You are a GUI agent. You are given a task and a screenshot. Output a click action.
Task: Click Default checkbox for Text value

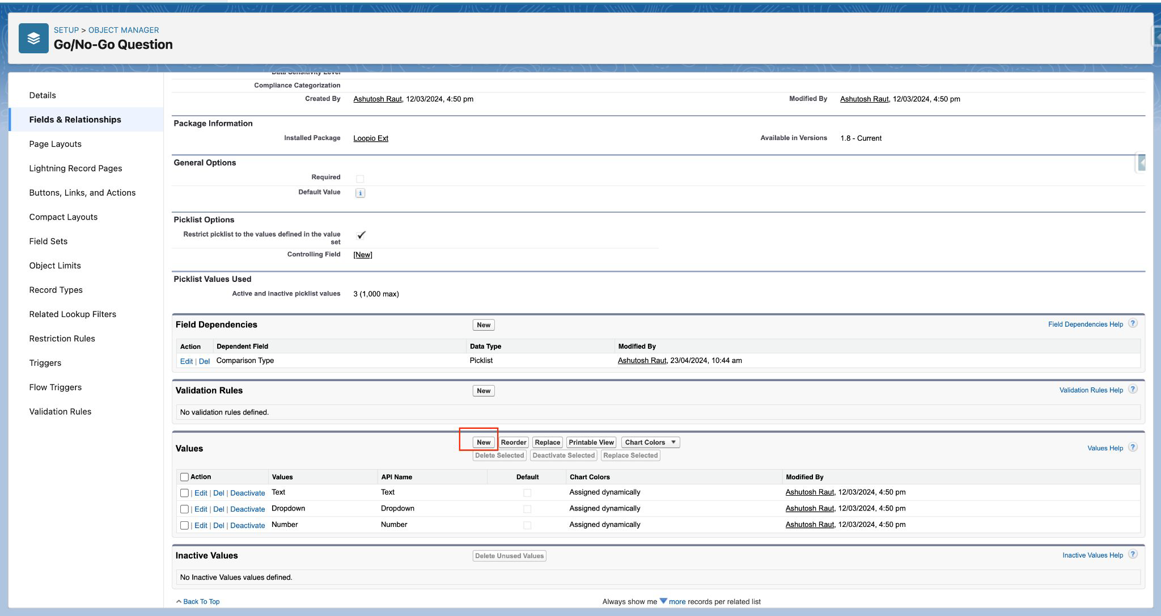point(527,493)
